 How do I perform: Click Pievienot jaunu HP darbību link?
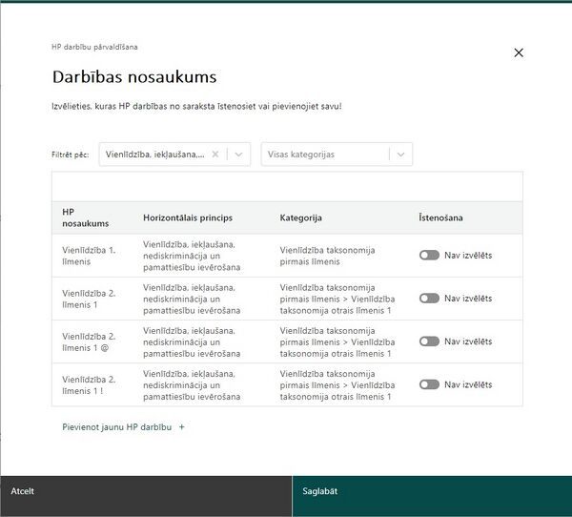116,426
